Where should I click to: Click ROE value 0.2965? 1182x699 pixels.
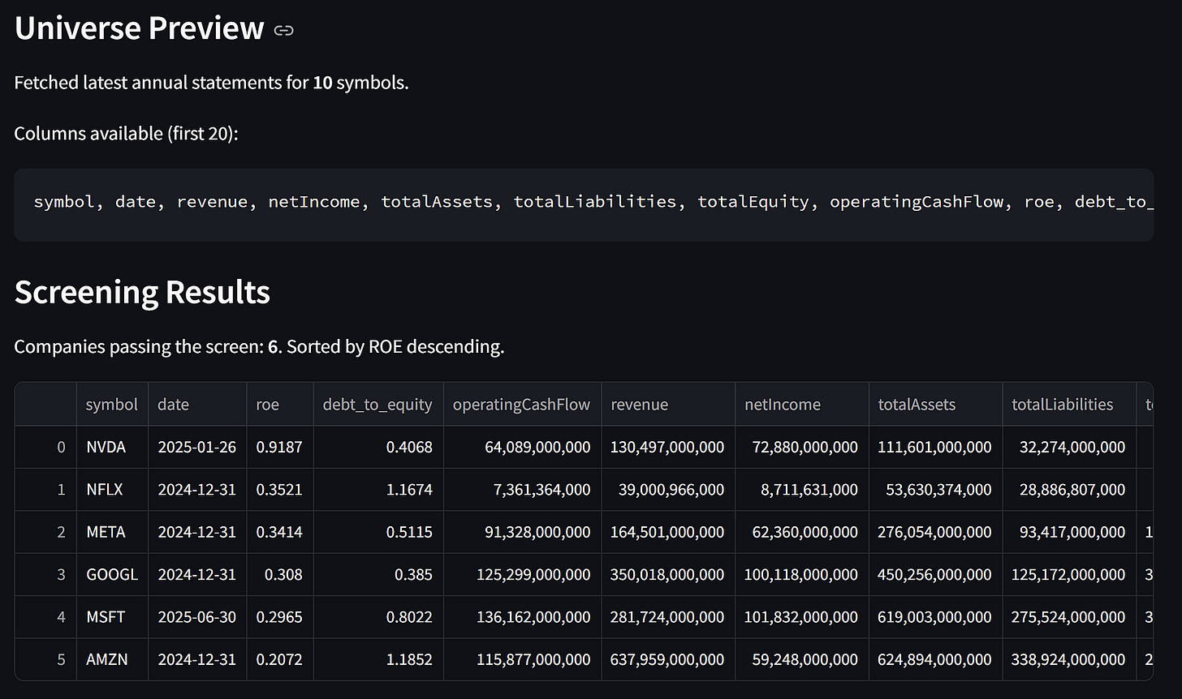point(279,617)
